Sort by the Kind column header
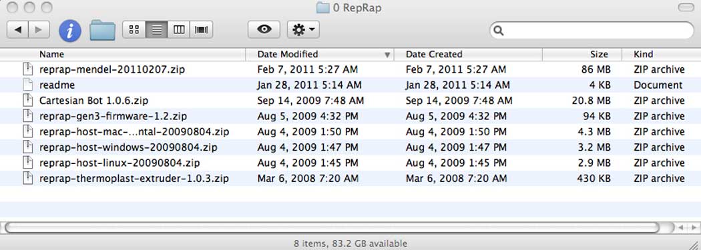The width and height of the screenshot is (701, 250). tap(662, 55)
